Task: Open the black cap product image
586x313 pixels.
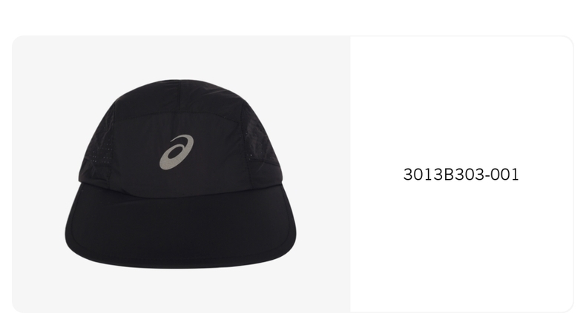Action: 180,174
